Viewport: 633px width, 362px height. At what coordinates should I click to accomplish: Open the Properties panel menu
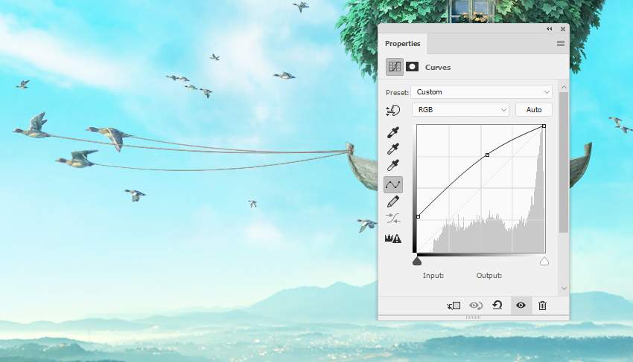[561, 44]
